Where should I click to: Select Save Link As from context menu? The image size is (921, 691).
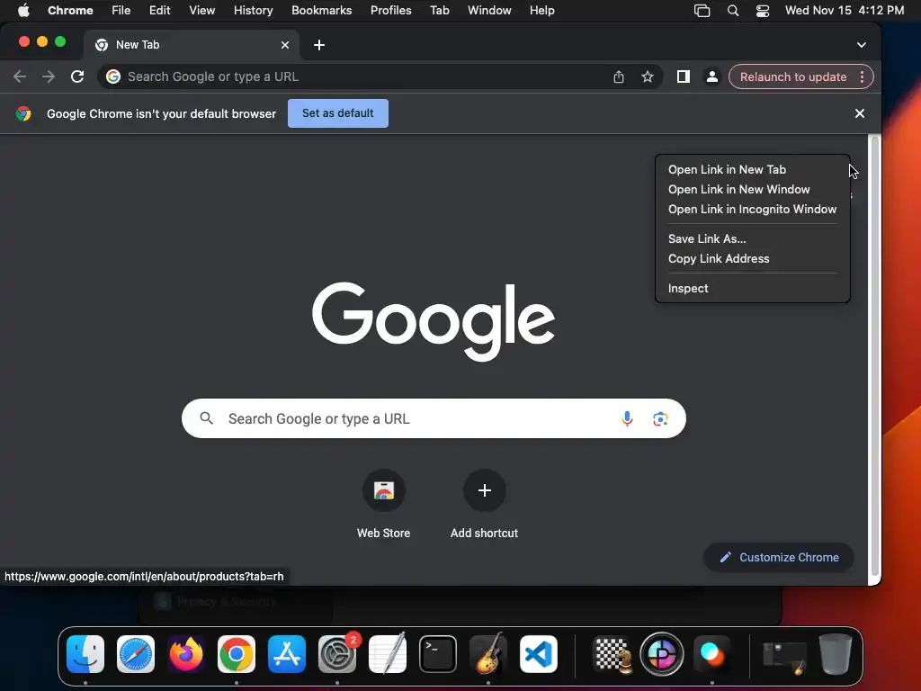coord(753,238)
